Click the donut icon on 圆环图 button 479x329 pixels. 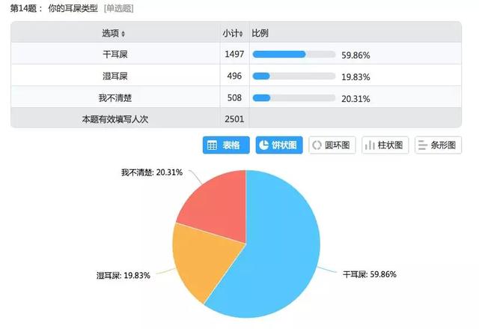pyautogui.click(x=317, y=145)
